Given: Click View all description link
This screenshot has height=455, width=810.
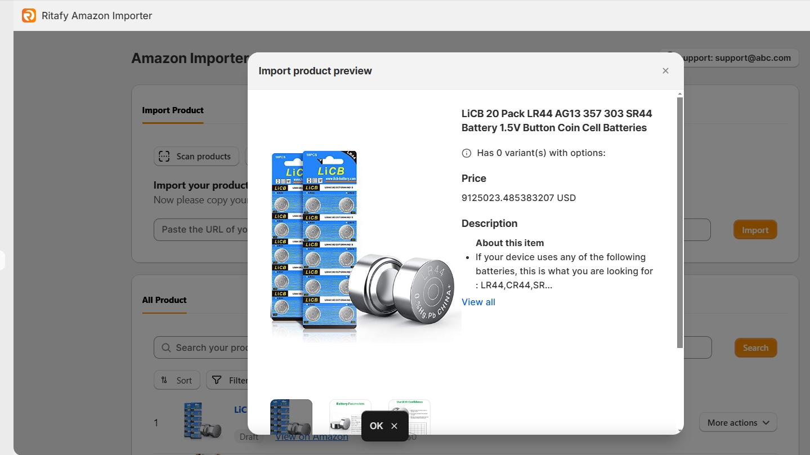Looking at the screenshot, I should [478, 302].
